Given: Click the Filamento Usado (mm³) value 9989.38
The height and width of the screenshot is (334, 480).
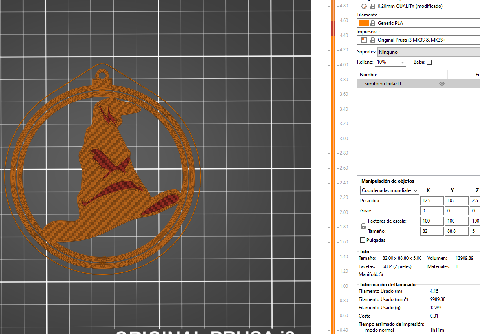Looking at the screenshot, I should [438, 299].
